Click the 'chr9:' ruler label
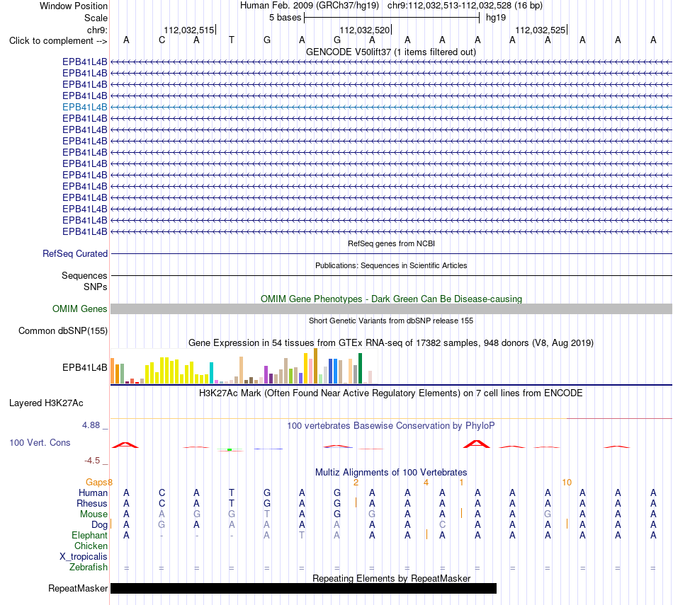673x605 pixels. [97, 30]
